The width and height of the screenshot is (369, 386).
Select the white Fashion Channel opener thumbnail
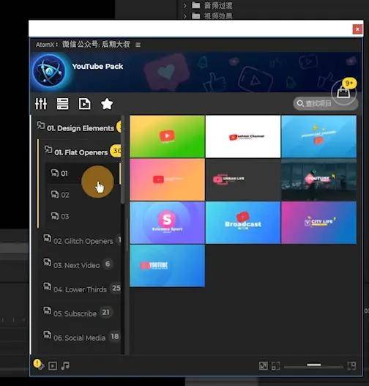pyautogui.click(x=243, y=137)
